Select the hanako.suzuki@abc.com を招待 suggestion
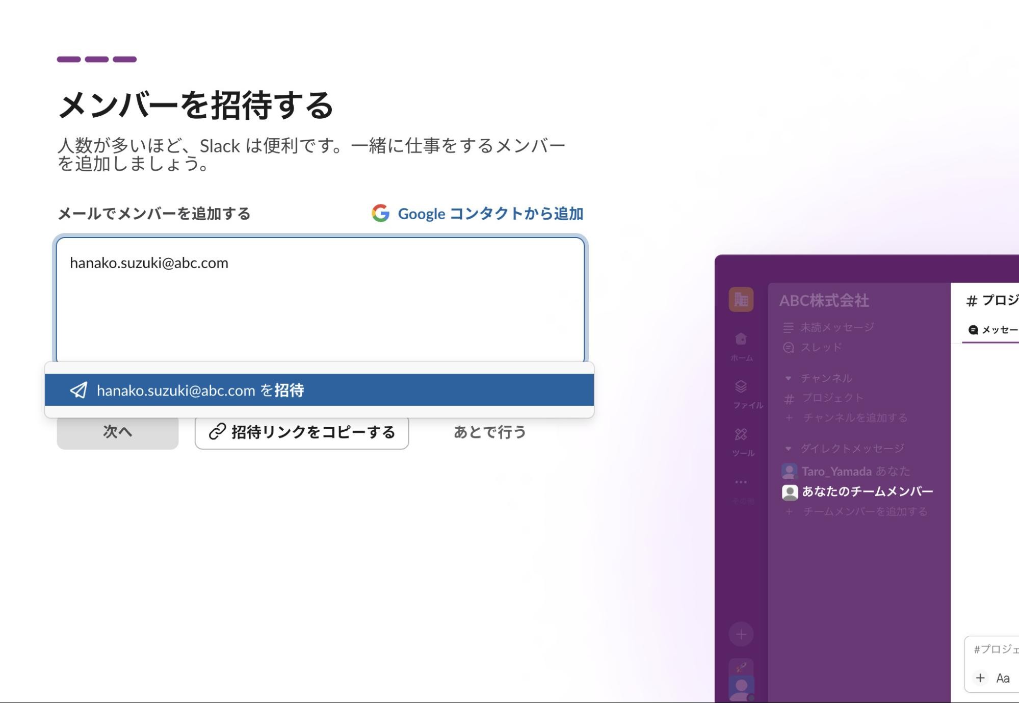Image resolution: width=1019 pixels, height=703 pixels. 319,390
